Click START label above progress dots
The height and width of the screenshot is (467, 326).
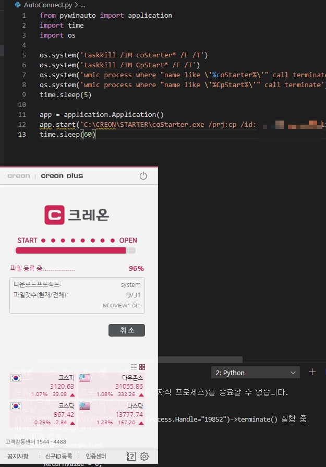coord(27,241)
